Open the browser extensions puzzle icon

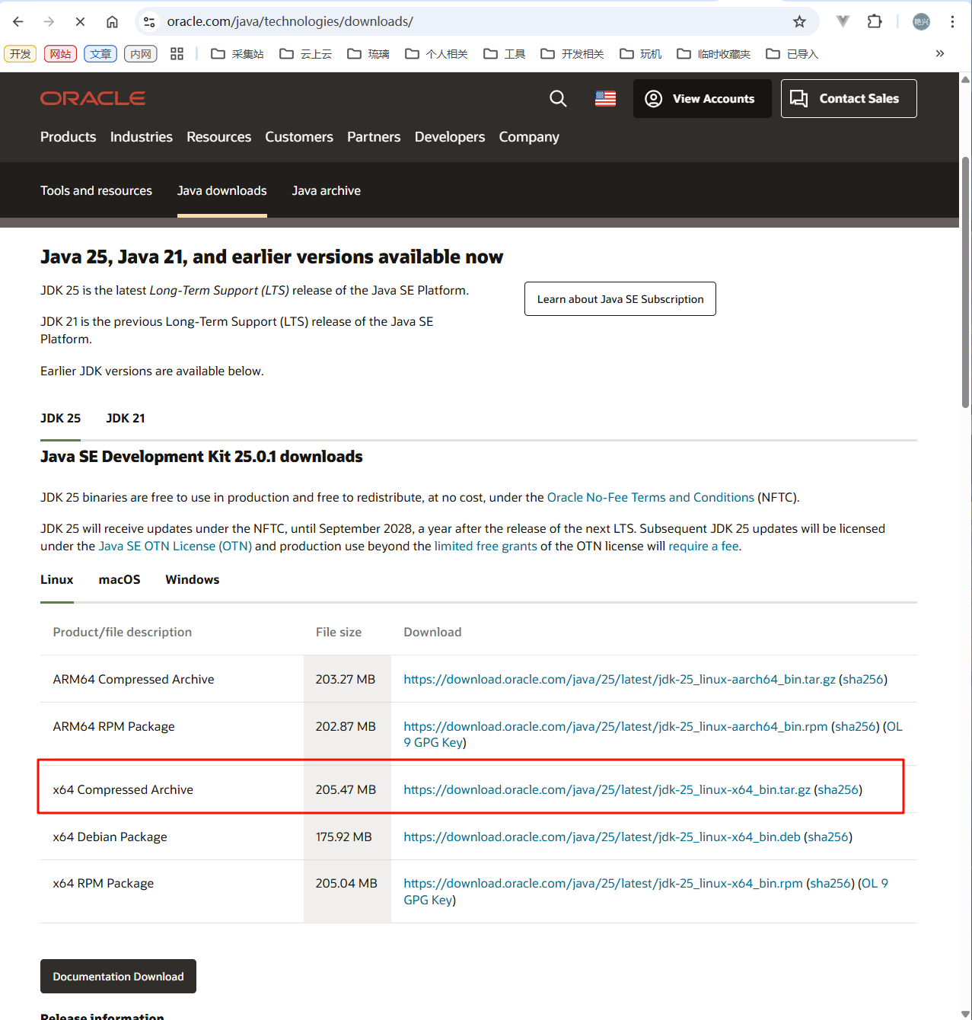coord(875,21)
